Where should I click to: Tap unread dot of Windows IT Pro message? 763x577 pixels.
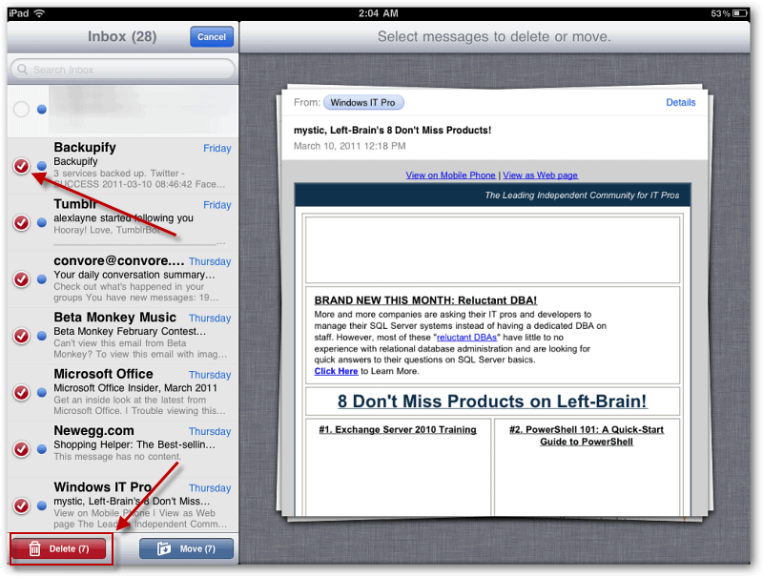click(42, 505)
